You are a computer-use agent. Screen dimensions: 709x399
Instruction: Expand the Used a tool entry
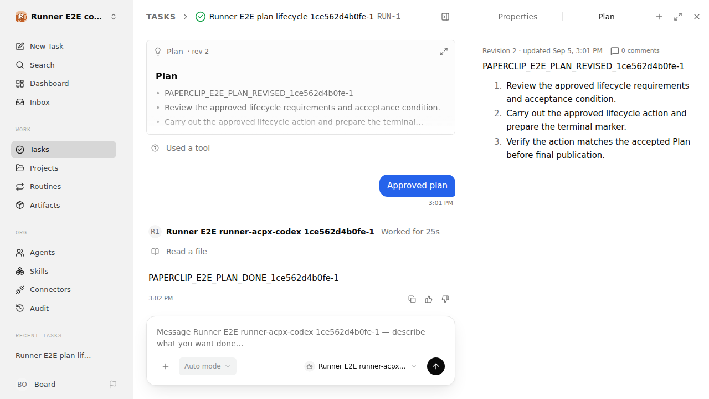(x=188, y=148)
